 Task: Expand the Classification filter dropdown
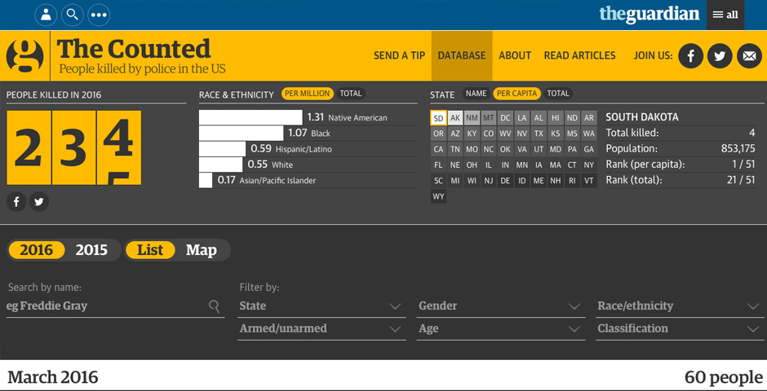678,329
